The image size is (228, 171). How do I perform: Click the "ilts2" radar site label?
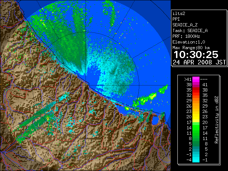tap(179, 14)
